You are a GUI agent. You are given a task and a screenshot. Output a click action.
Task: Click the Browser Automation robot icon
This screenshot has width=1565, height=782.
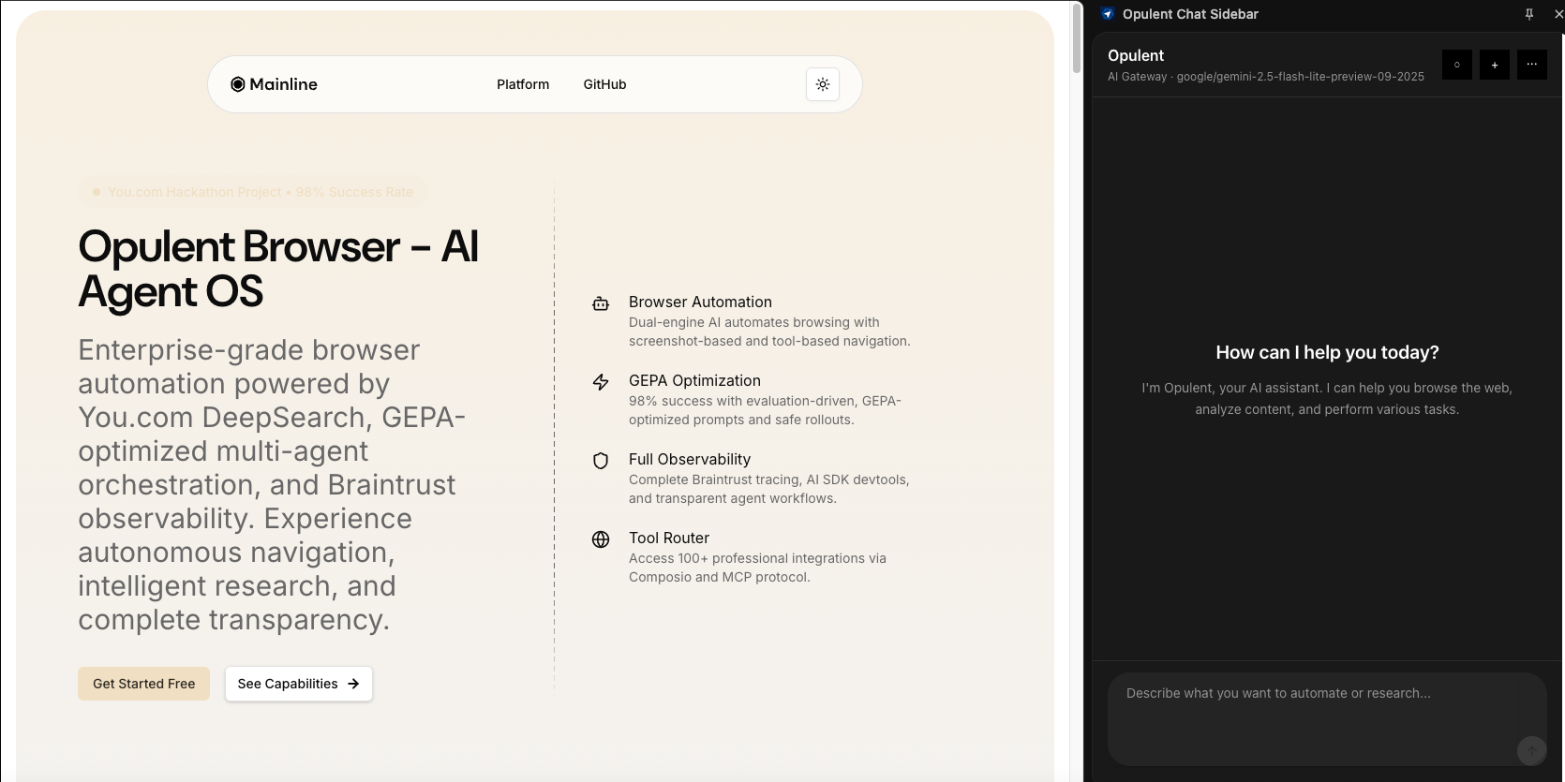pyautogui.click(x=601, y=303)
